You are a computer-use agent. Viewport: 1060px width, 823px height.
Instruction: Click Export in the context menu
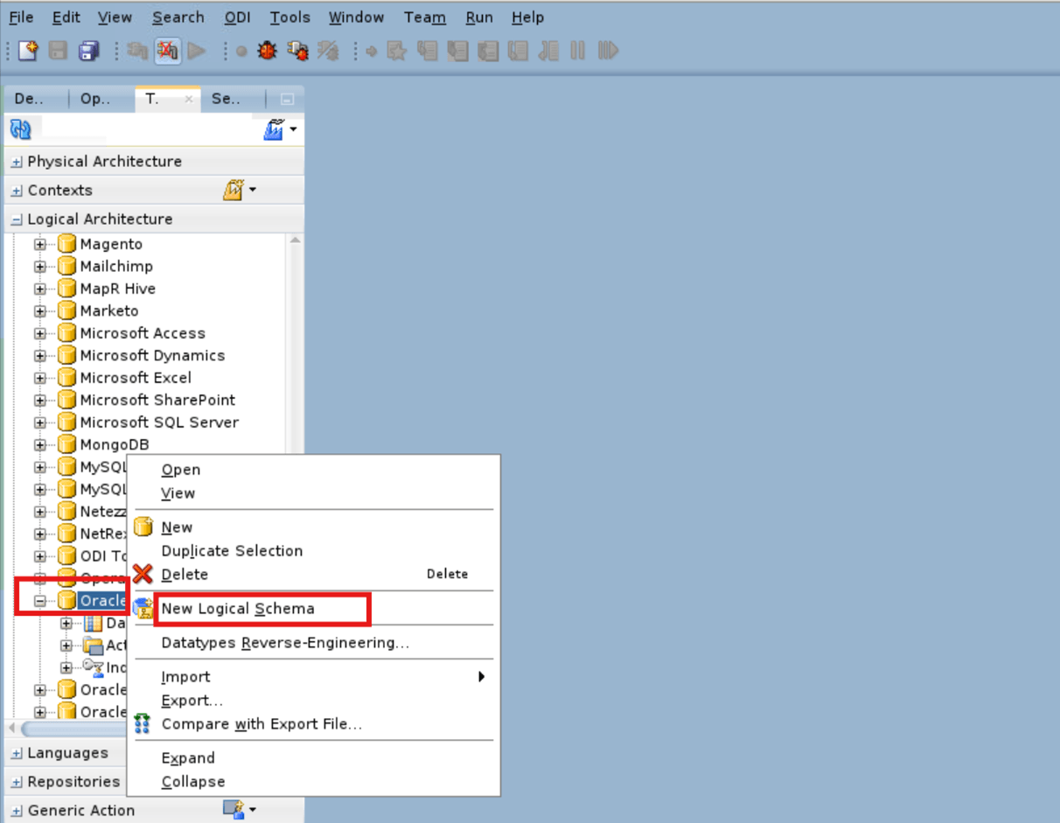tap(191, 700)
